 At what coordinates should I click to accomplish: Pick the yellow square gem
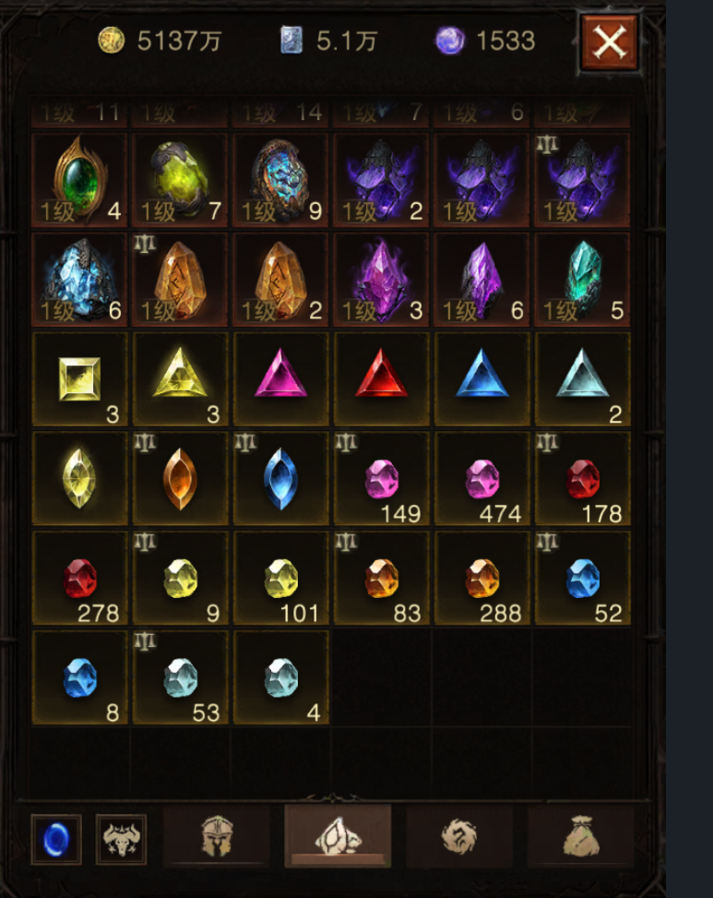79,379
